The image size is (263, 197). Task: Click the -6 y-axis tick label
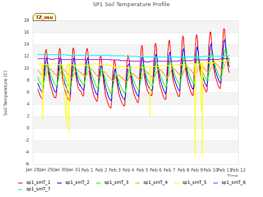click(x=27, y=164)
